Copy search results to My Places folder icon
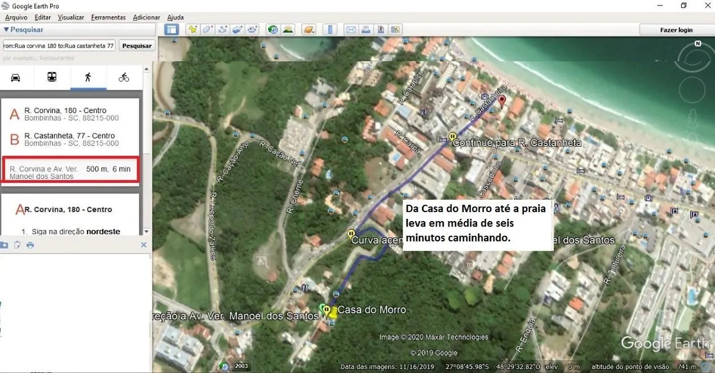 point(4,245)
